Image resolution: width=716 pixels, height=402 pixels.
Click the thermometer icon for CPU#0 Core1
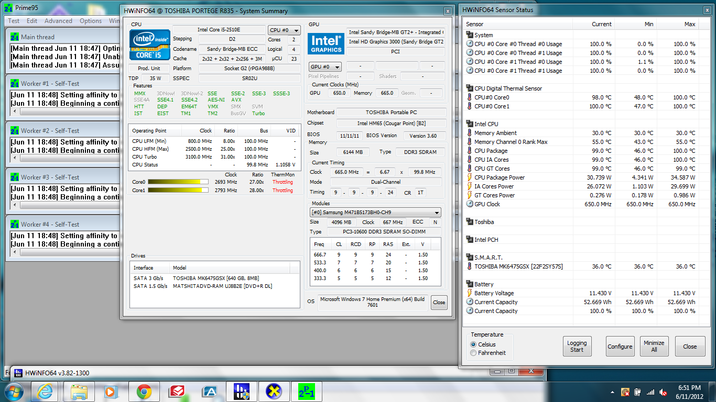pyautogui.click(x=470, y=106)
